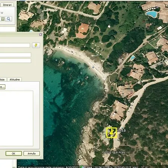Click the 2004 year in the status bar
Image resolution: width=168 pixels, height=168 pixels.
(x=89, y=167)
